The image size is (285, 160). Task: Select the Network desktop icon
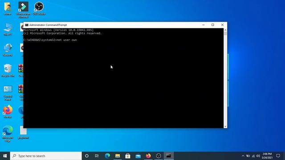coord(8,50)
